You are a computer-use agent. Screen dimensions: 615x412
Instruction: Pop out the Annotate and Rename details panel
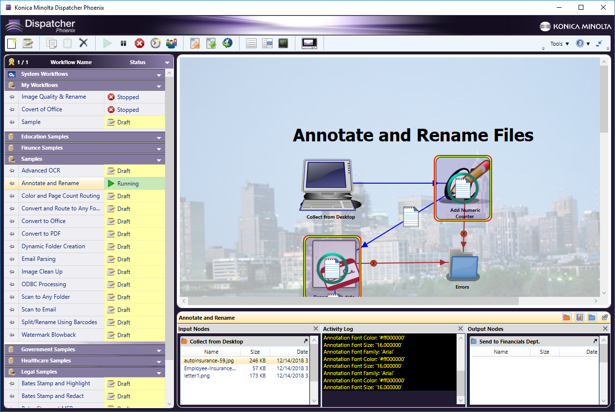[x=605, y=317]
